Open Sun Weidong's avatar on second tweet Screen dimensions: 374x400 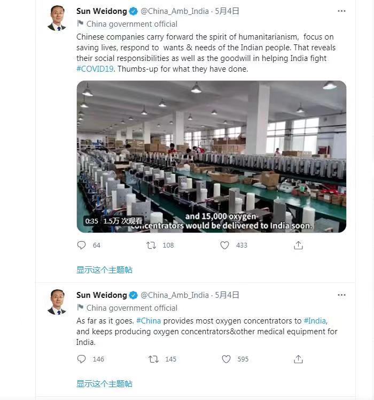pos(57,302)
